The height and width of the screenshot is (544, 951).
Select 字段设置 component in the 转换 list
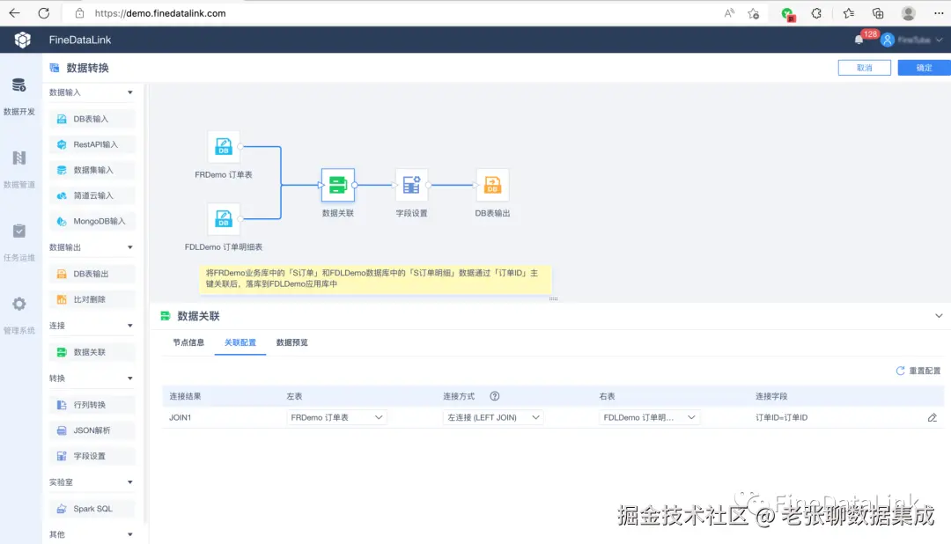92,456
